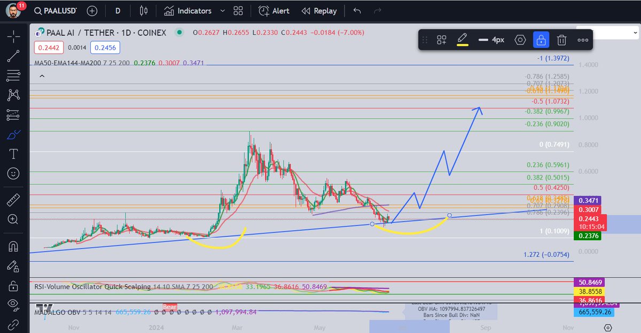Open the indicator templates grid
This screenshot has width=641, height=333.
click(238, 11)
